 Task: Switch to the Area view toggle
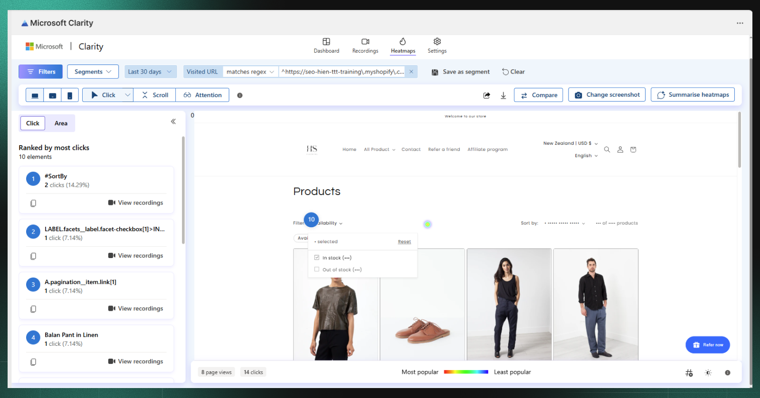61,123
